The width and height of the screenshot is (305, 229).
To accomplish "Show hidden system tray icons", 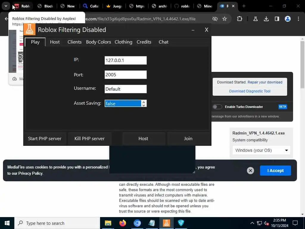I will coord(252,223).
